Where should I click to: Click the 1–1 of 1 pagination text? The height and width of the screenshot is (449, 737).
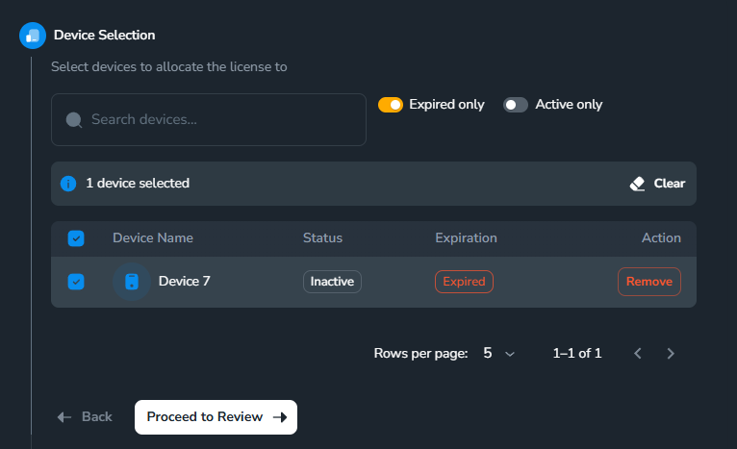pyautogui.click(x=577, y=353)
